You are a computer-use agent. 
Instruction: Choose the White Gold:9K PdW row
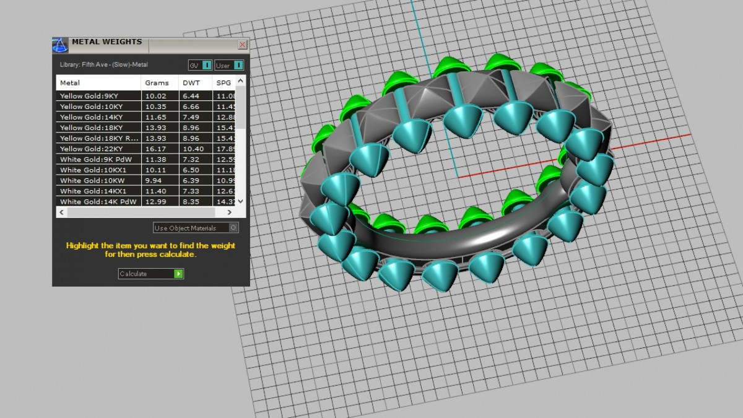pyautogui.click(x=99, y=159)
